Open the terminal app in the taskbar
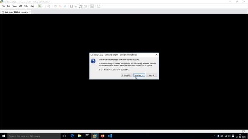The width and height of the screenshot is (248, 139). [x=87, y=136]
